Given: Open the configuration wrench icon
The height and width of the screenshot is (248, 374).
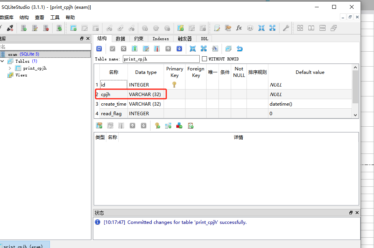Looking at the screenshot, I should point(286,28).
